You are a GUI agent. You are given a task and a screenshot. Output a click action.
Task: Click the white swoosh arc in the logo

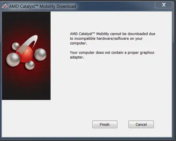click(x=31, y=41)
